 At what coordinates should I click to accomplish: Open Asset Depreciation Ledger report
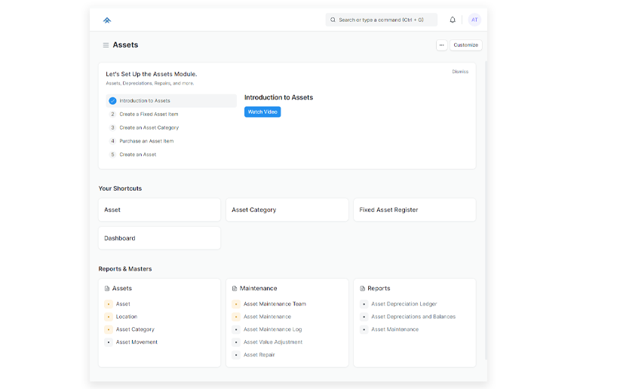[x=404, y=305]
